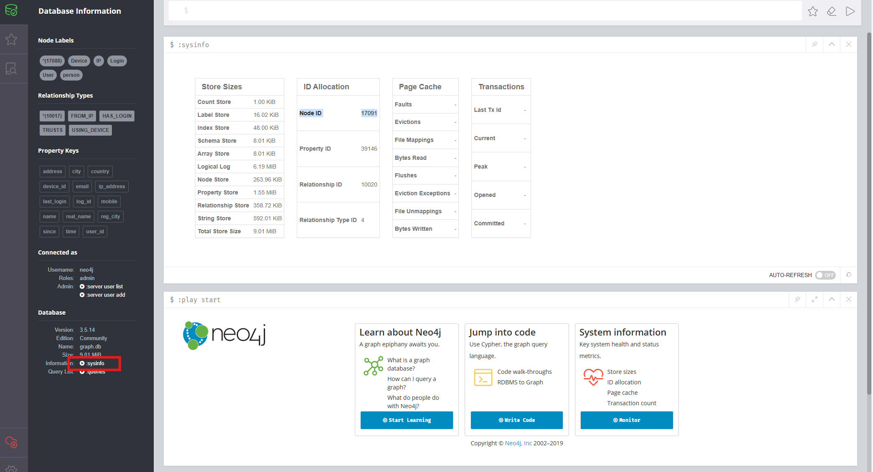This screenshot has width=873, height=472.
Task: Click the Property ID value 39146
Action: 369,149
